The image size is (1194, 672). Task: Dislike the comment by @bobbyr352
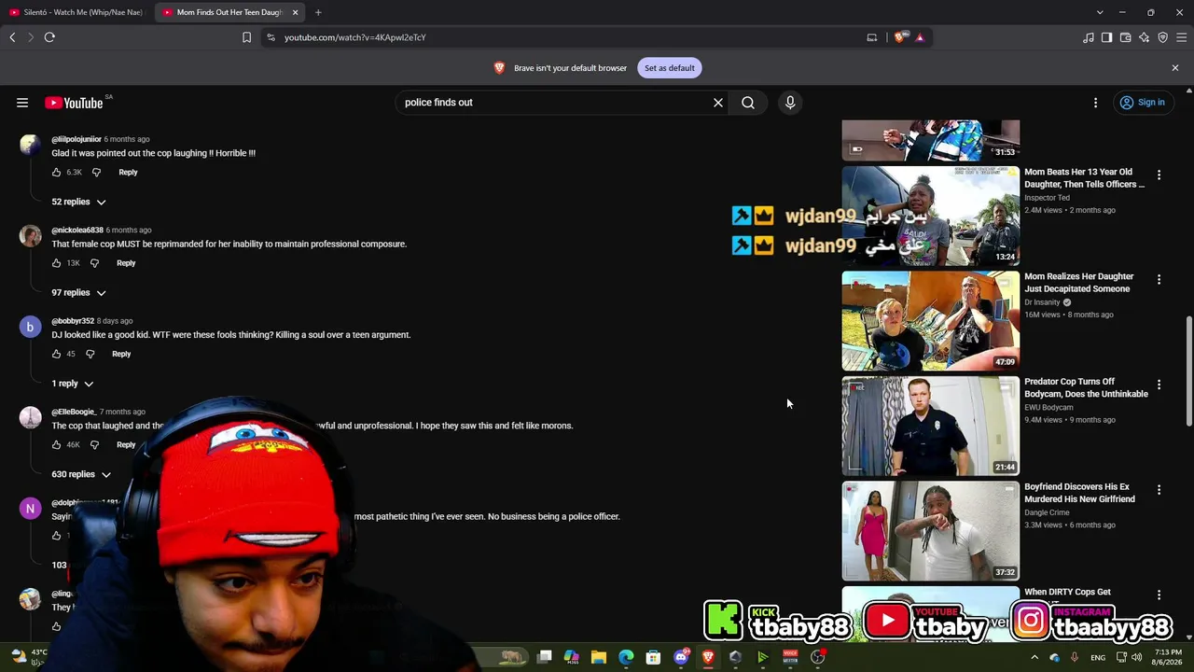click(x=90, y=354)
